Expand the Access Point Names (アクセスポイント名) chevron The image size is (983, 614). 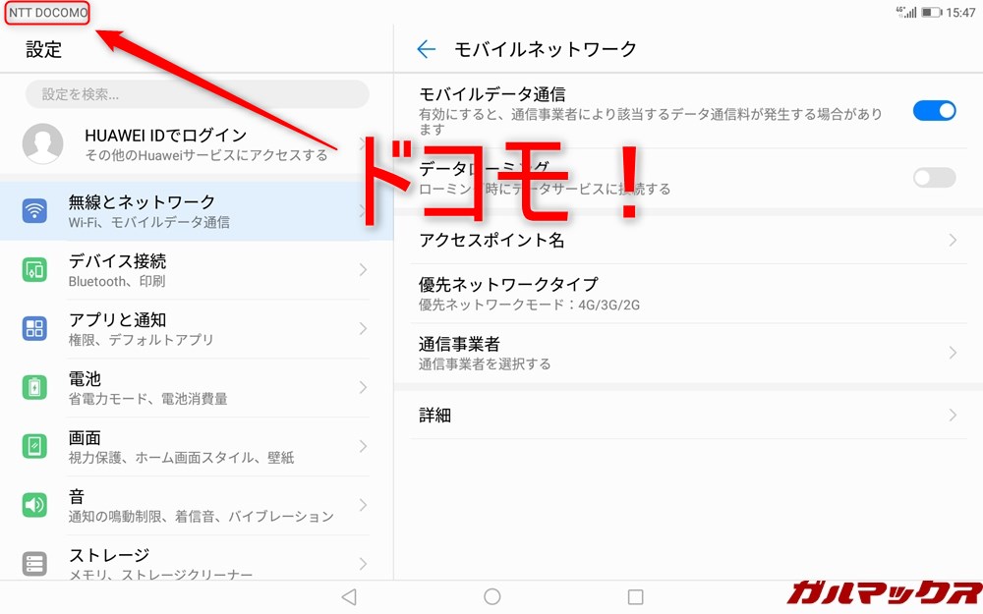pos(953,241)
